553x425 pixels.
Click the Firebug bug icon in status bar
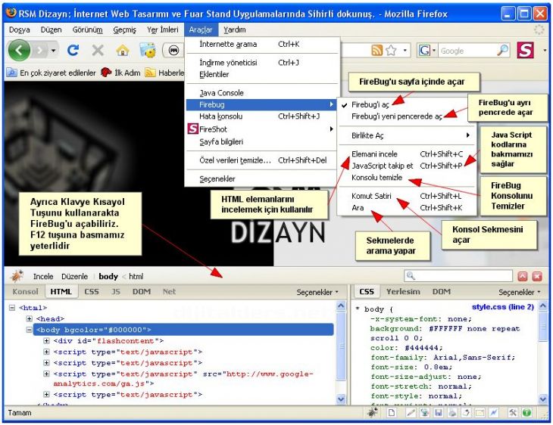click(x=373, y=412)
